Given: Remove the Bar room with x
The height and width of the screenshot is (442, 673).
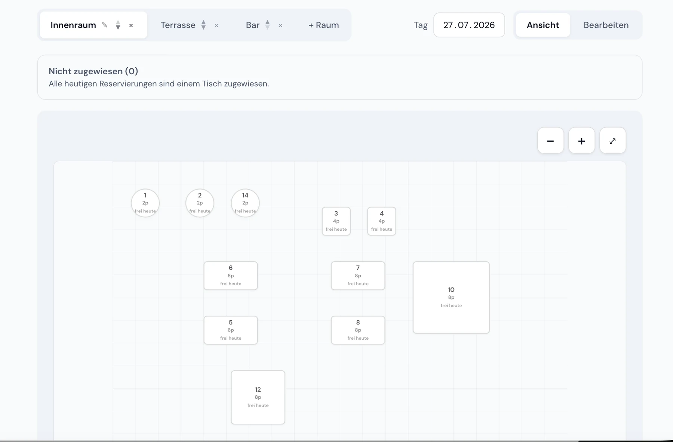Looking at the screenshot, I should coord(280,25).
